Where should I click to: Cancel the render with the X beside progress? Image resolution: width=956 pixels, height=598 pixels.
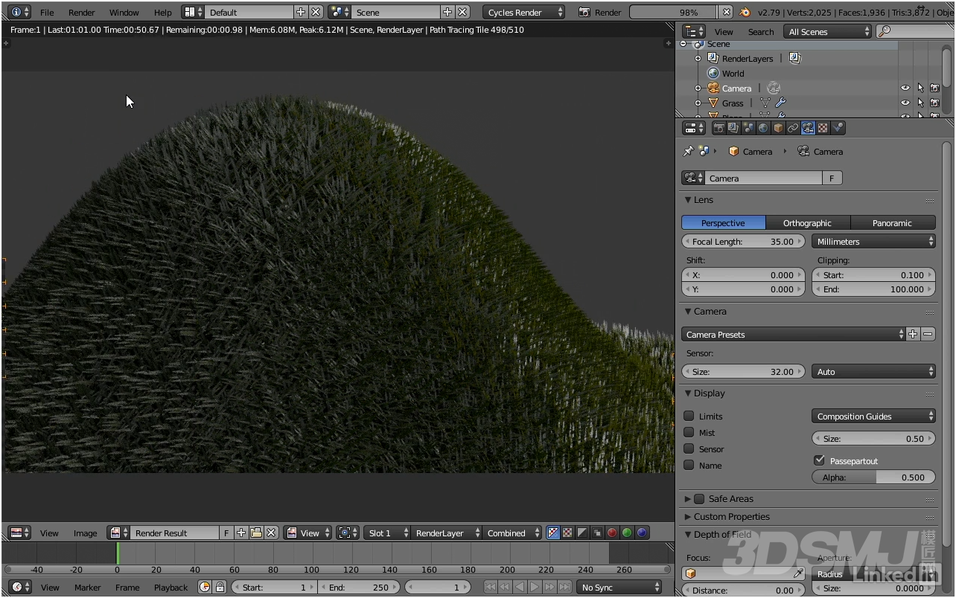pyautogui.click(x=727, y=12)
